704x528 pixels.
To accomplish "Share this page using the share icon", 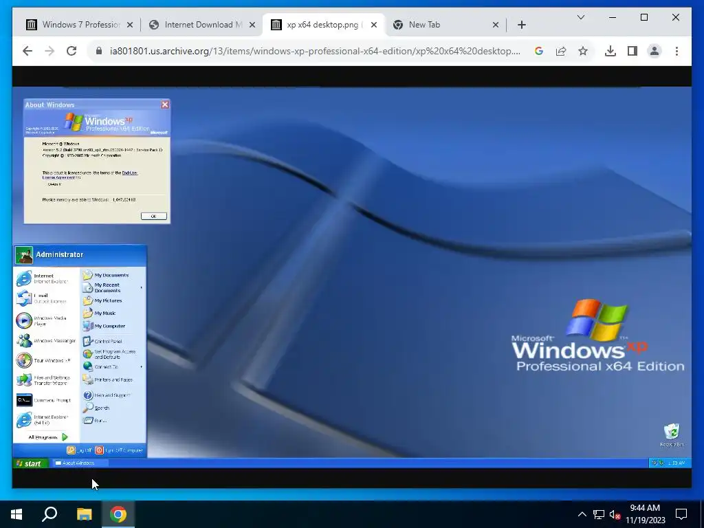I will click(x=561, y=51).
